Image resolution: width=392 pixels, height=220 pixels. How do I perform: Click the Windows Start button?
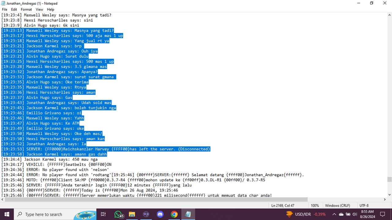click(7, 214)
